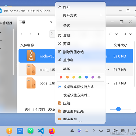Pick the red color tag
The height and width of the screenshot is (136, 136).
tap(61, 77)
